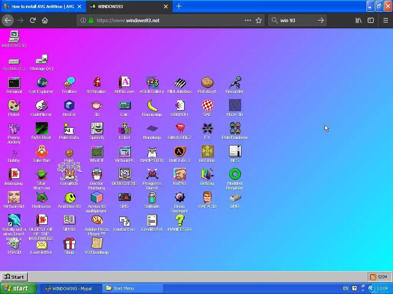Open Adobe Pizza Player icon
This screenshot has width=393, height=294.
click(97, 225)
